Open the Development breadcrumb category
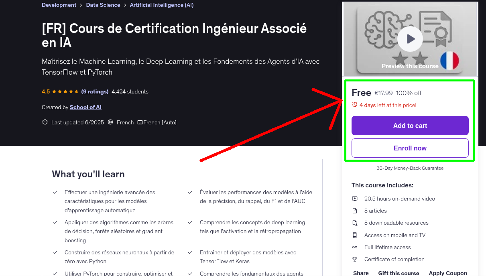 point(59,5)
